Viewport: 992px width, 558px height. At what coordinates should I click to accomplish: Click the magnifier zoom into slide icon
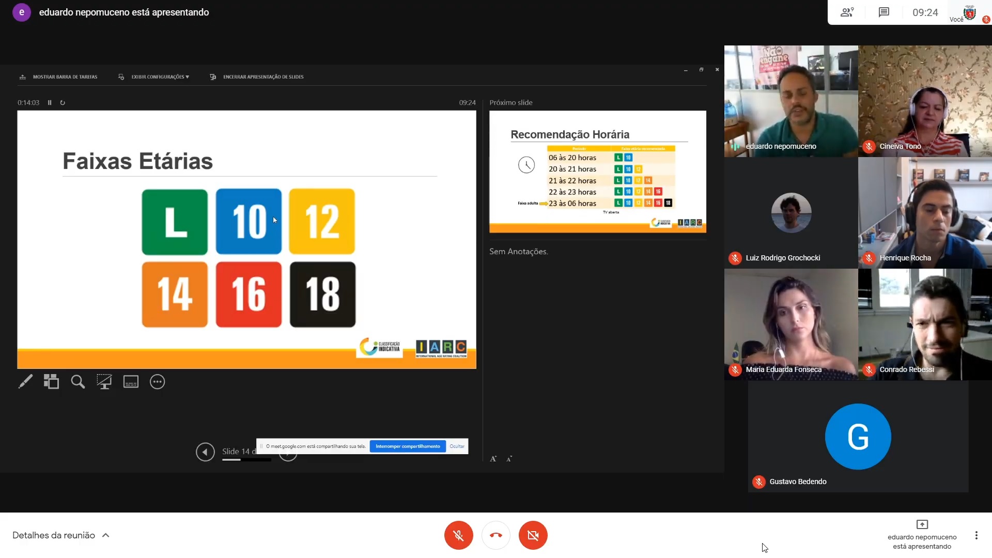(78, 382)
